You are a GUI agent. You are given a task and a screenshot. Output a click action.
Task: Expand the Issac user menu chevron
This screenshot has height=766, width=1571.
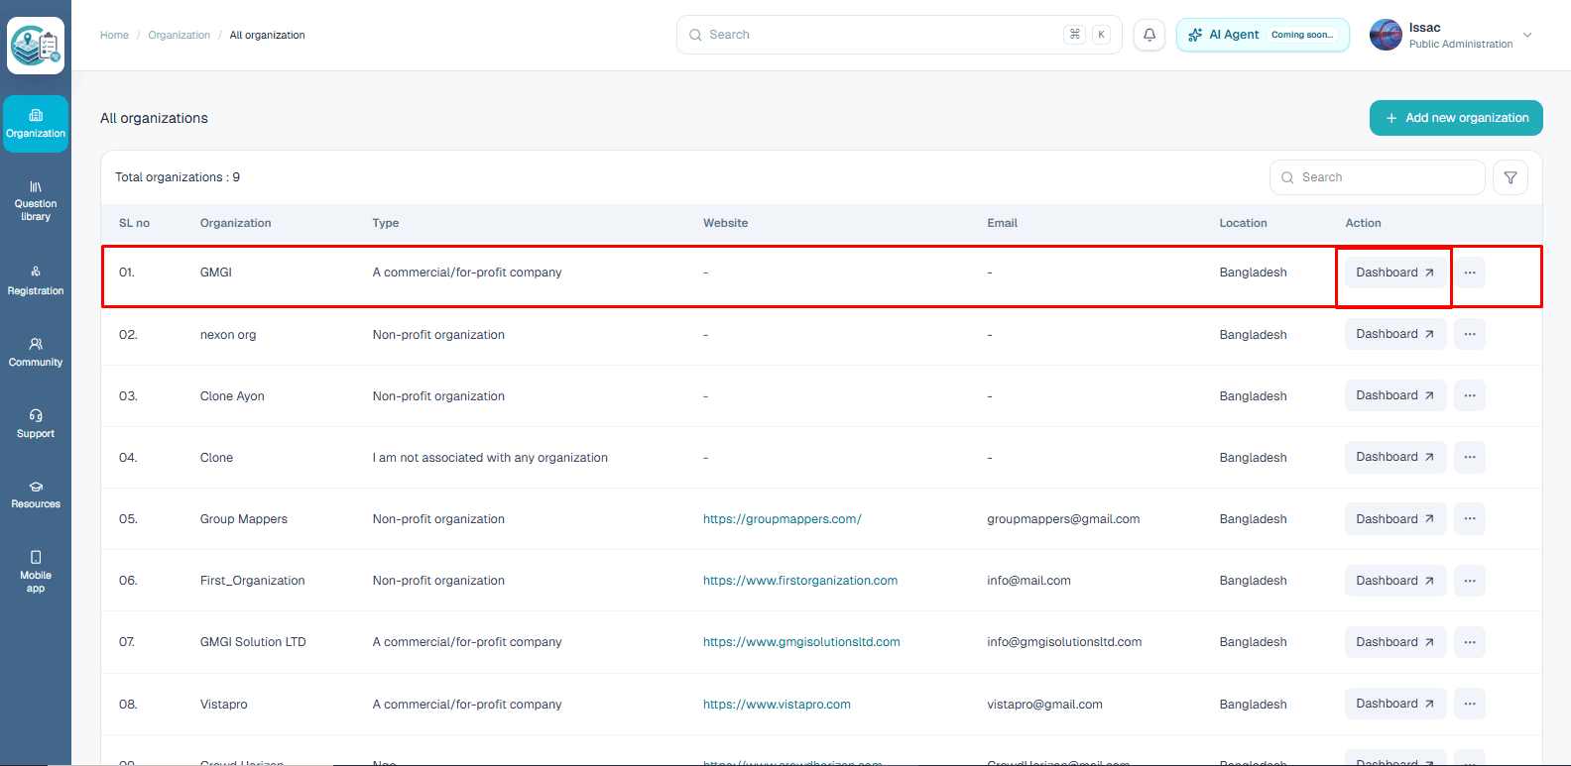[1527, 35]
